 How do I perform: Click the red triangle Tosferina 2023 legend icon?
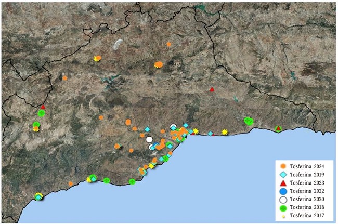283,182
